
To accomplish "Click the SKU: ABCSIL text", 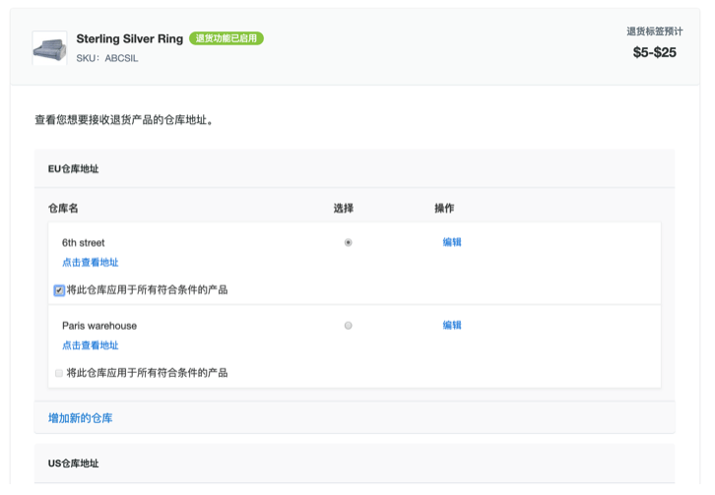I will coord(107,58).
